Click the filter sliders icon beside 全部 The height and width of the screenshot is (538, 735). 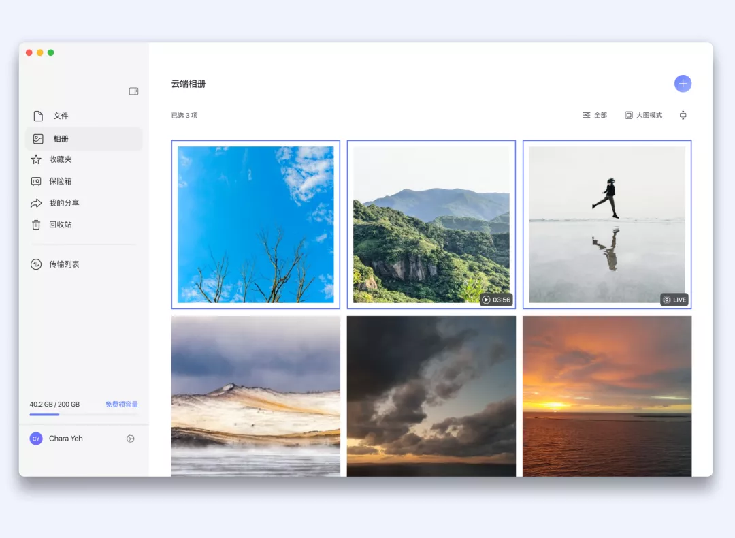click(x=587, y=115)
